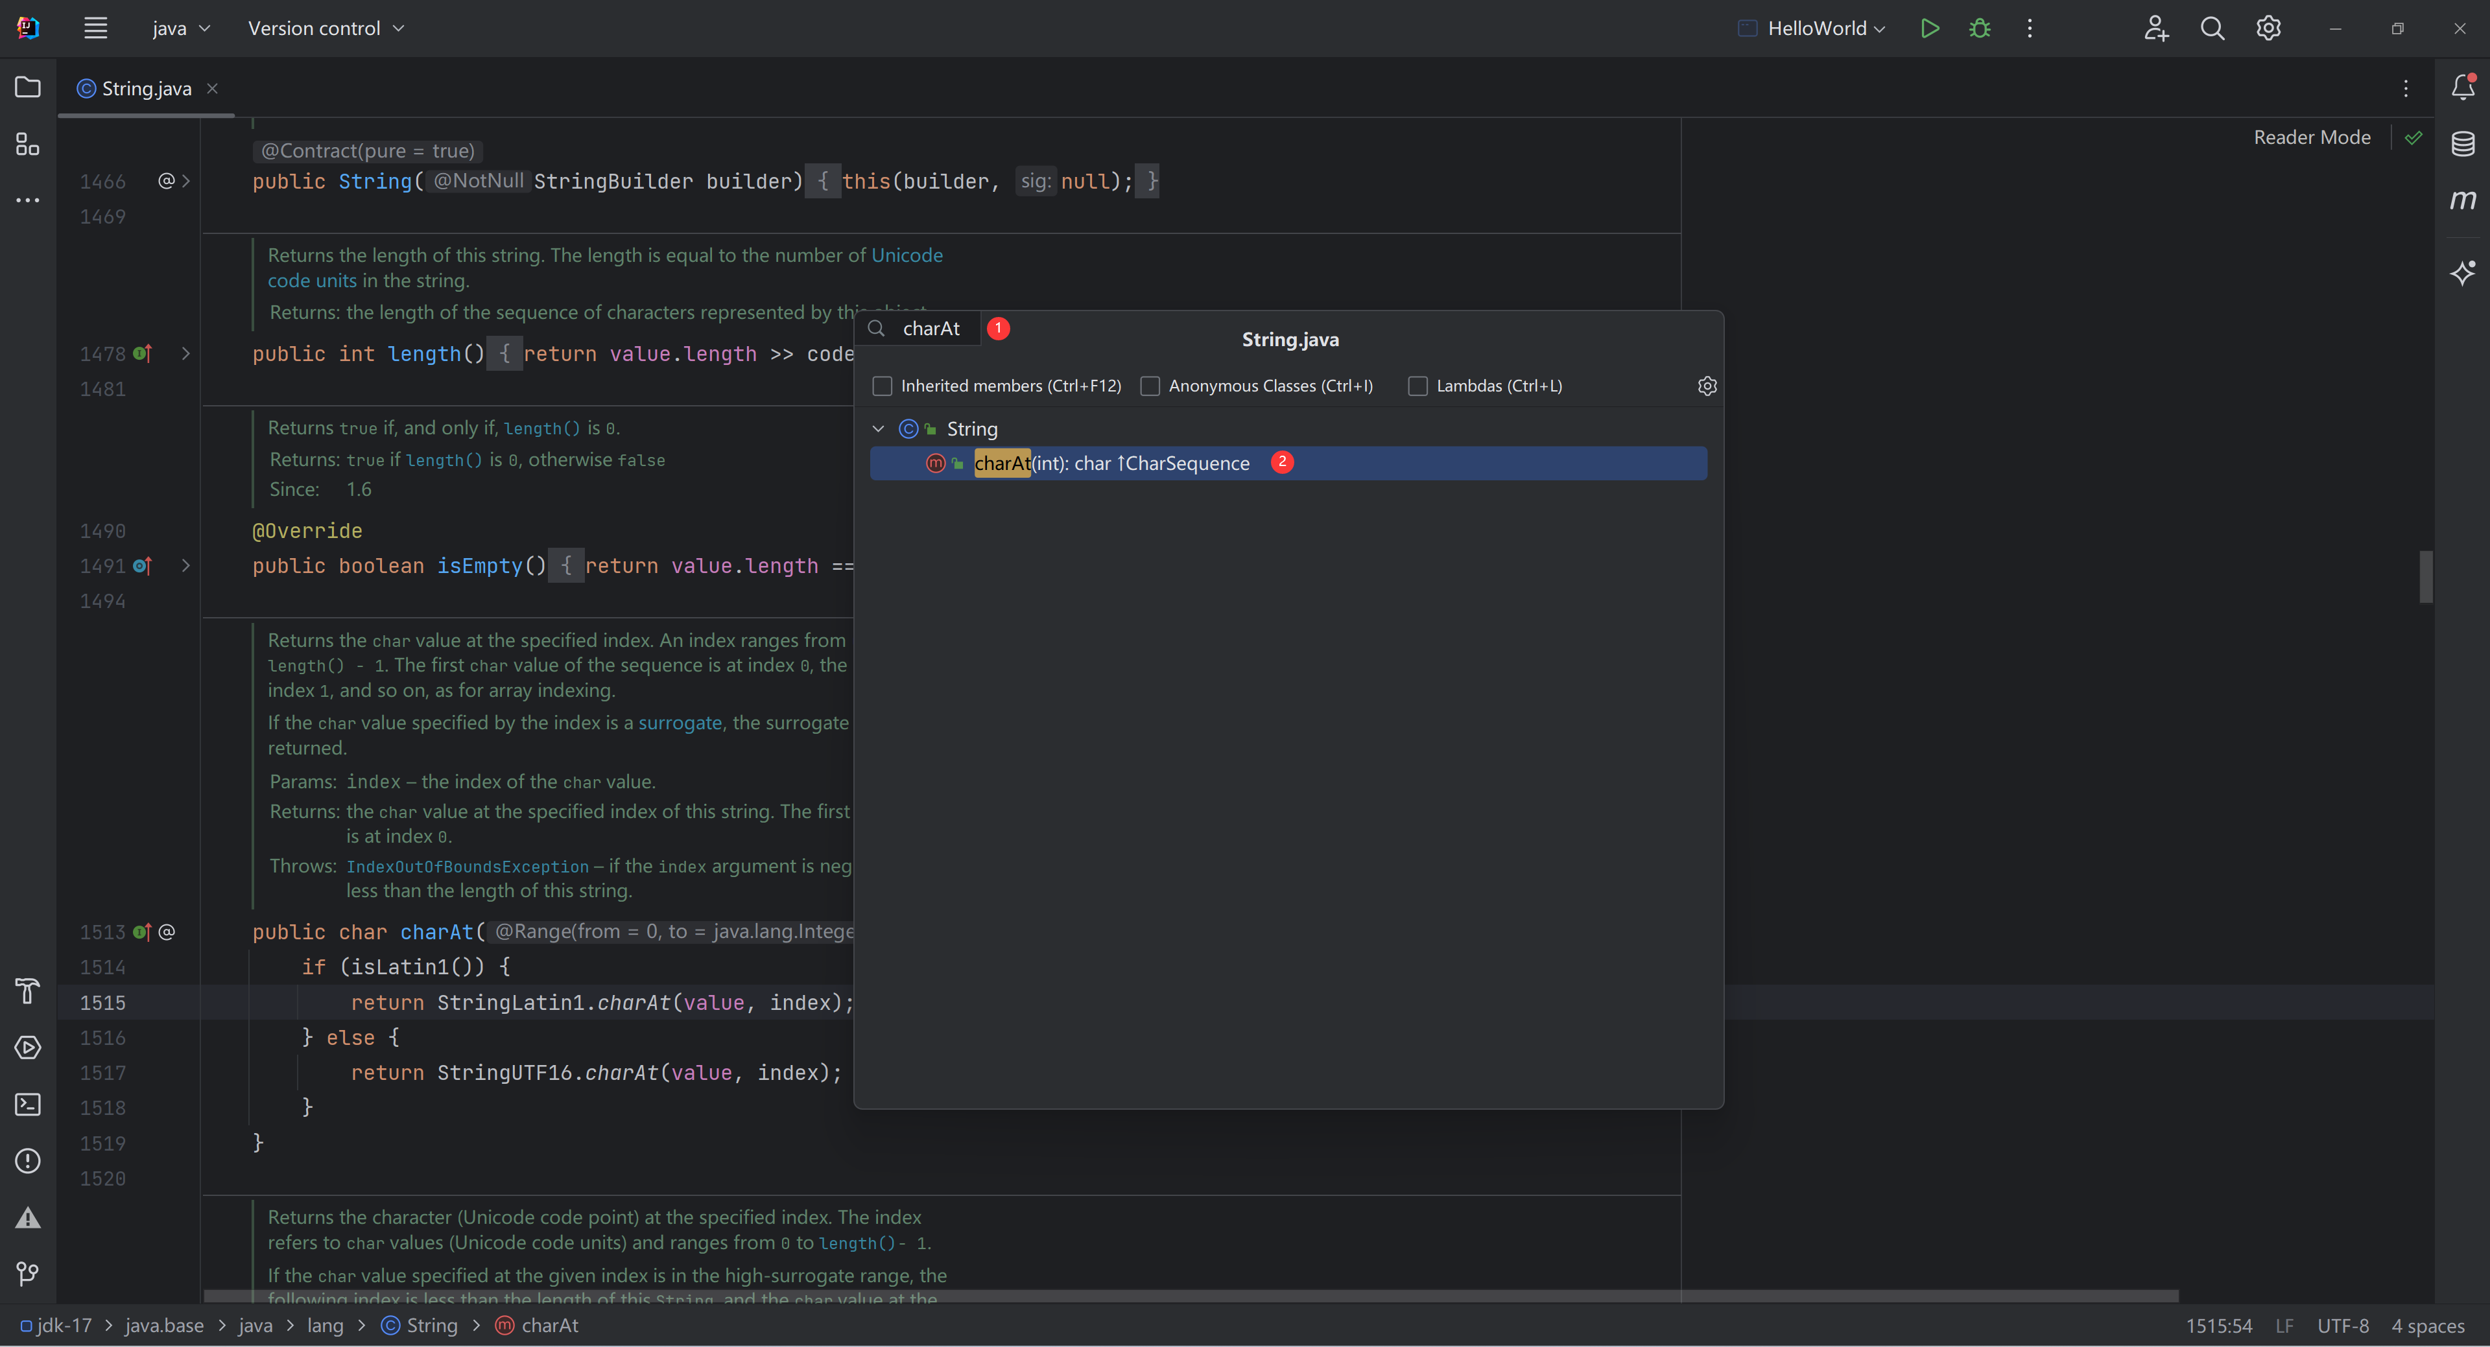Viewport: 2490px width, 1347px height.
Task: Change the UTF-8 file encoding
Action: click(2342, 1326)
